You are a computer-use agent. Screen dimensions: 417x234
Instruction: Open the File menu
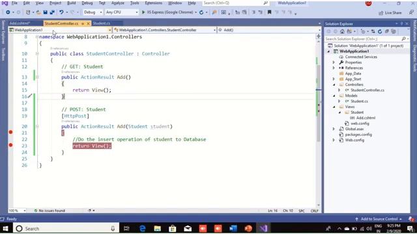[x=14, y=3]
